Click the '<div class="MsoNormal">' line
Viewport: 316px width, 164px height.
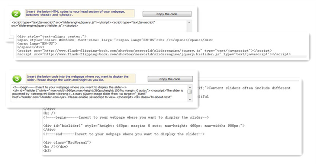67,142
